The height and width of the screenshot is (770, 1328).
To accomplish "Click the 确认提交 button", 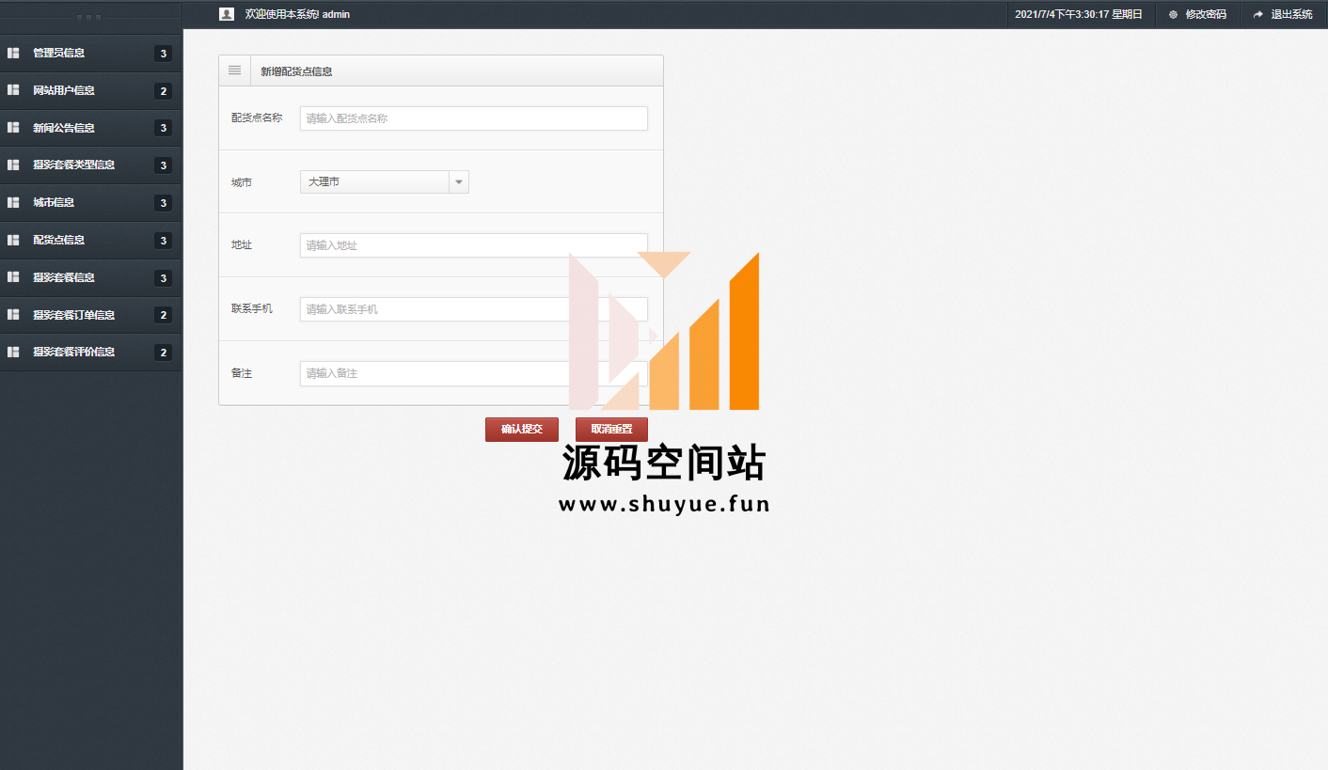I will point(522,429).
